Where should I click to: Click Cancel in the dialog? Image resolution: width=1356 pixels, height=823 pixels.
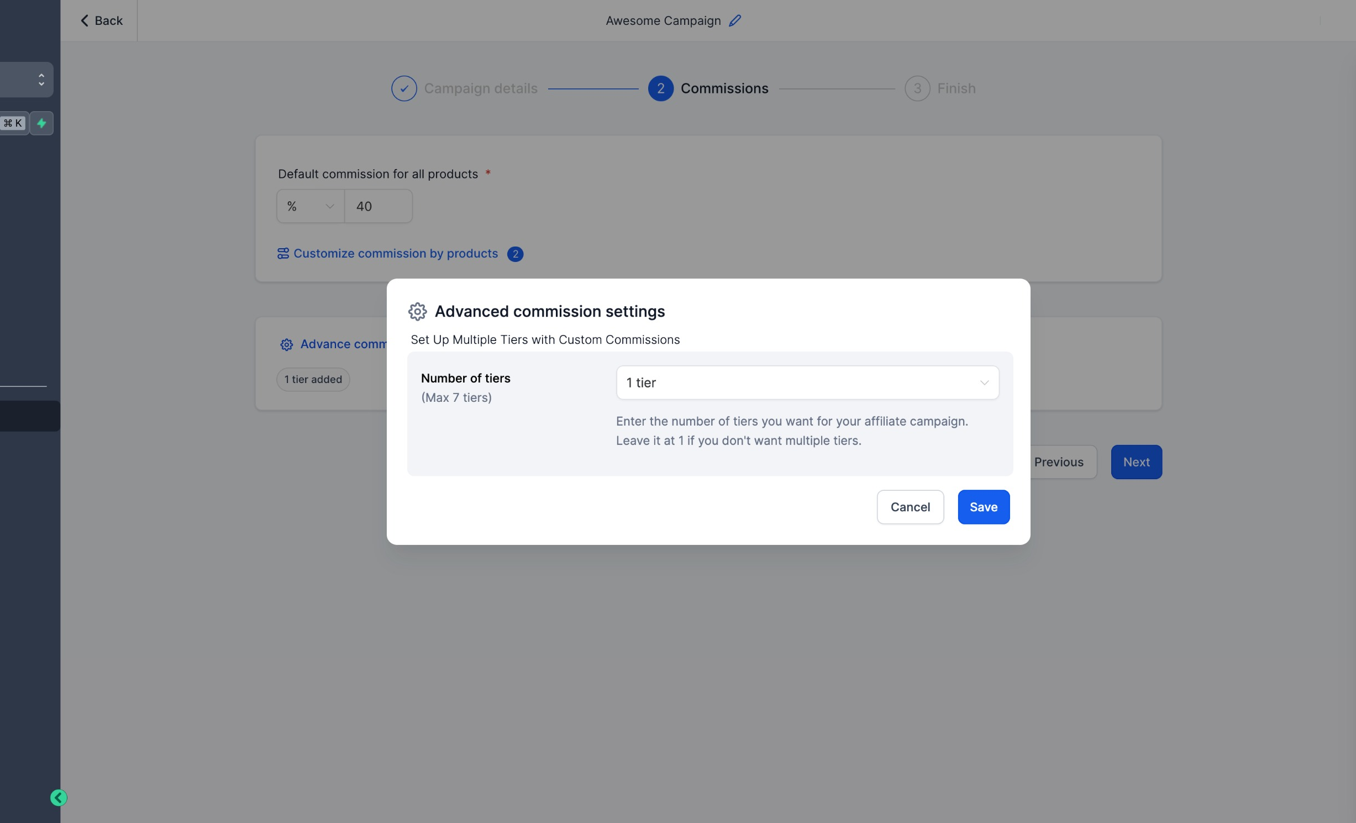(x=910, y=507)
